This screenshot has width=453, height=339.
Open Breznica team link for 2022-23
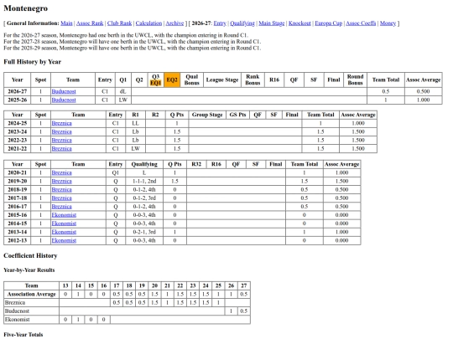(61, 141)
